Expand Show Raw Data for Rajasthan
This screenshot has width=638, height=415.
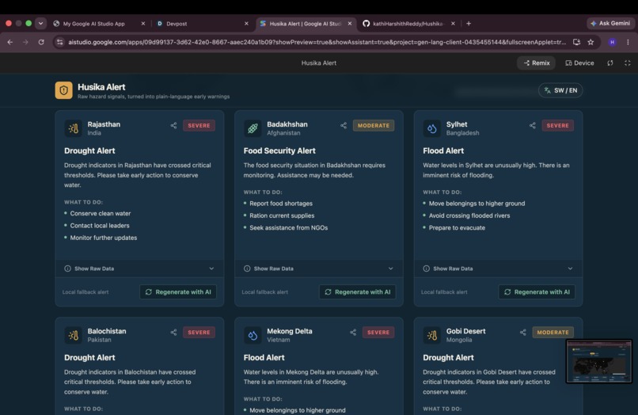click(139, 268)
